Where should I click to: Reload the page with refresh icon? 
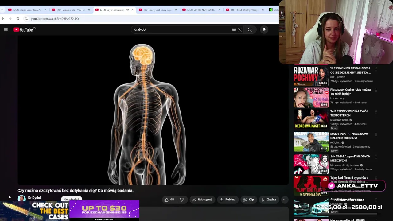pos(18,19)
